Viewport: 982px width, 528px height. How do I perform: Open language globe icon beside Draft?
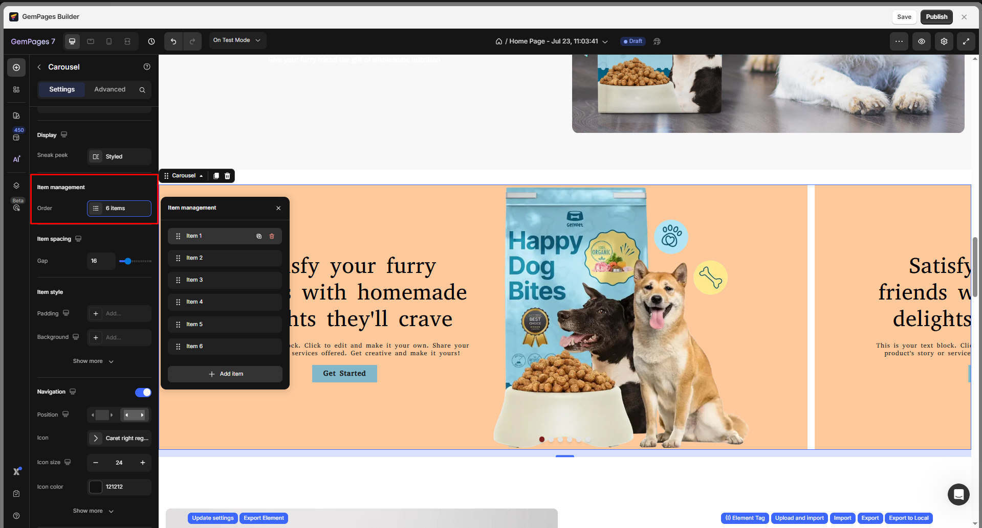[657, 41]
